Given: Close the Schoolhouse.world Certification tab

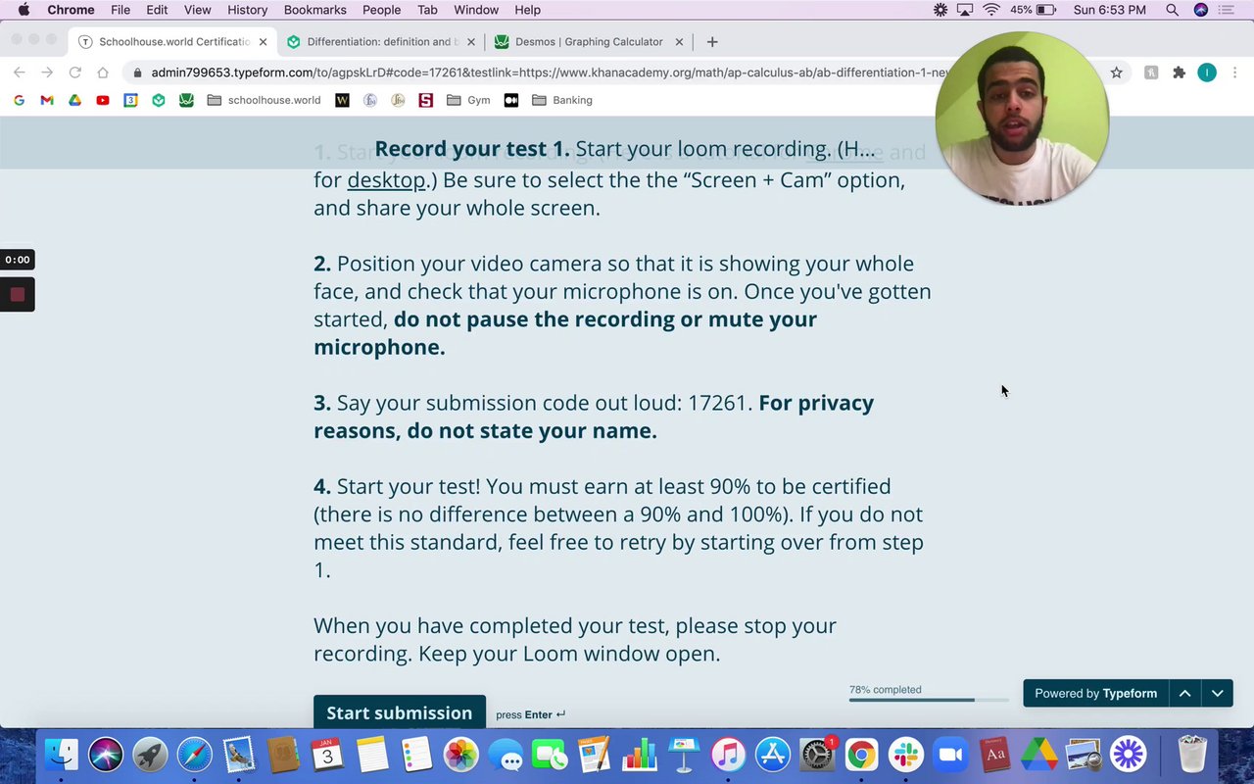Looking at the screenshot, I should (x=263, y=42).
